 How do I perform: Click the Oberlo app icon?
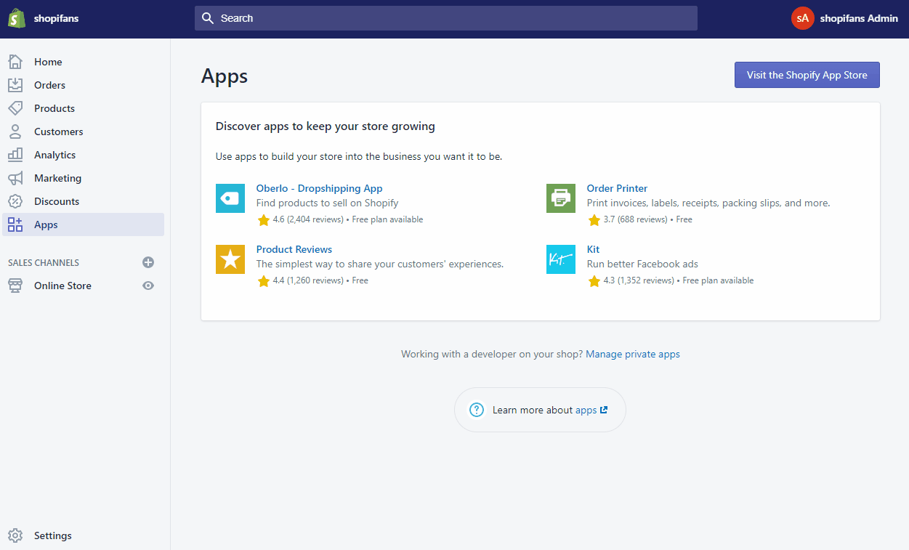[x=230, y=198]
